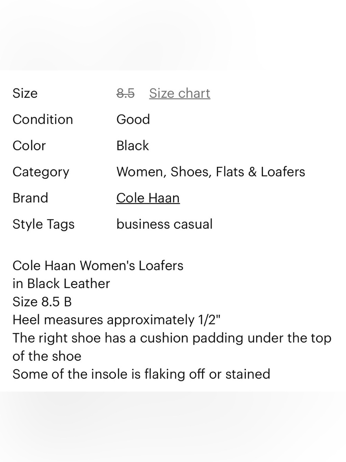Click the Brand label

coord(30,198)
